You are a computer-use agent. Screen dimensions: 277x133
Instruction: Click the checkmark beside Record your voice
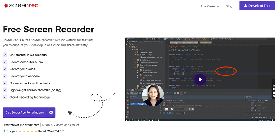point(5,69)
